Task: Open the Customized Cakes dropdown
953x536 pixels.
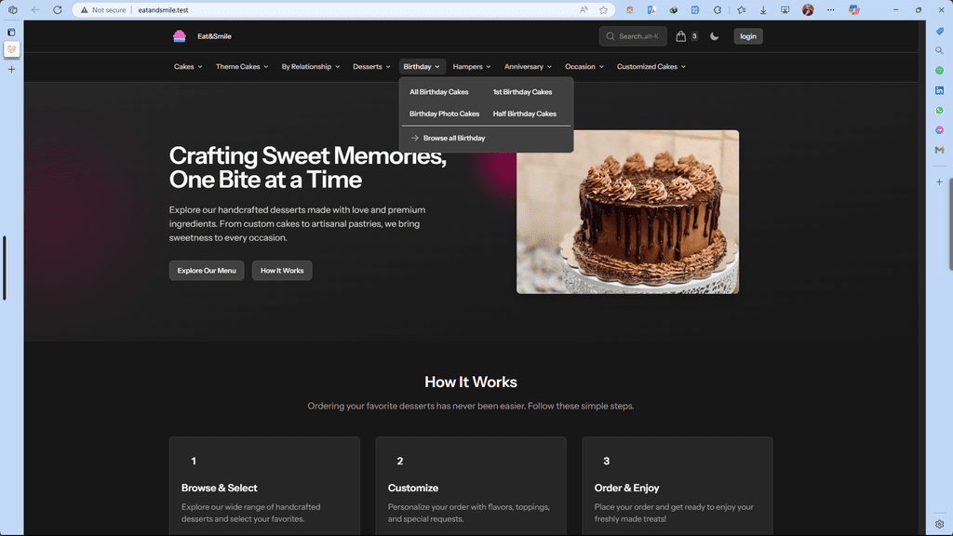Action: pos(651,66)
